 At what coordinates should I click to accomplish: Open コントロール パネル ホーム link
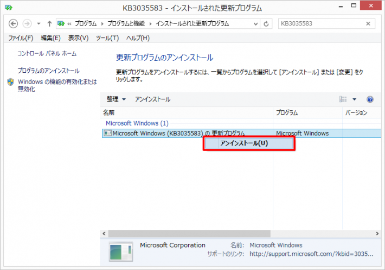tap(47, 53)
